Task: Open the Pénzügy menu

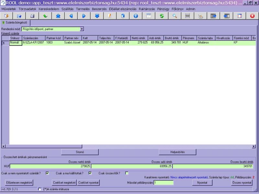Action: coord(164,9)
